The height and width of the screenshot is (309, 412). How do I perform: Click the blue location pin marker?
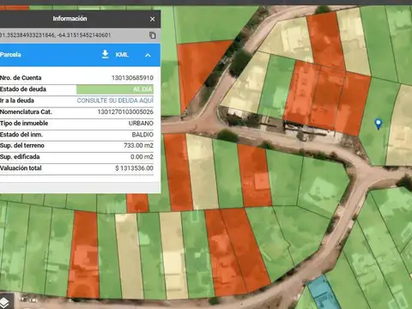click(x=379, y=124)
